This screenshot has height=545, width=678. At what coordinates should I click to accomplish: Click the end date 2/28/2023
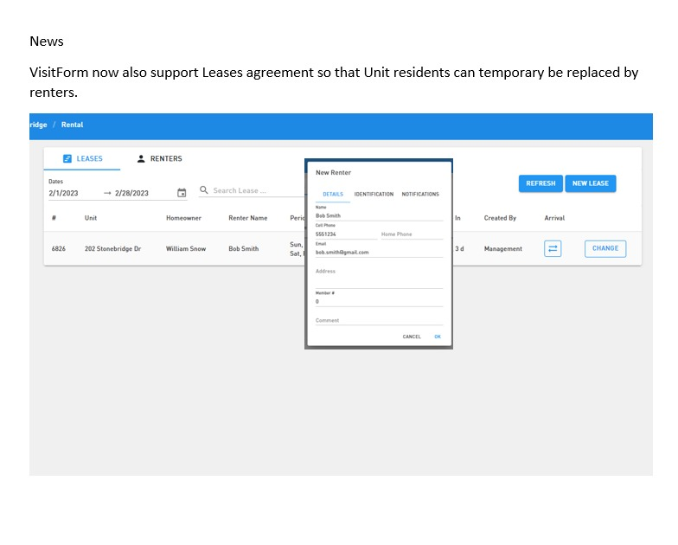click(131, 193)
